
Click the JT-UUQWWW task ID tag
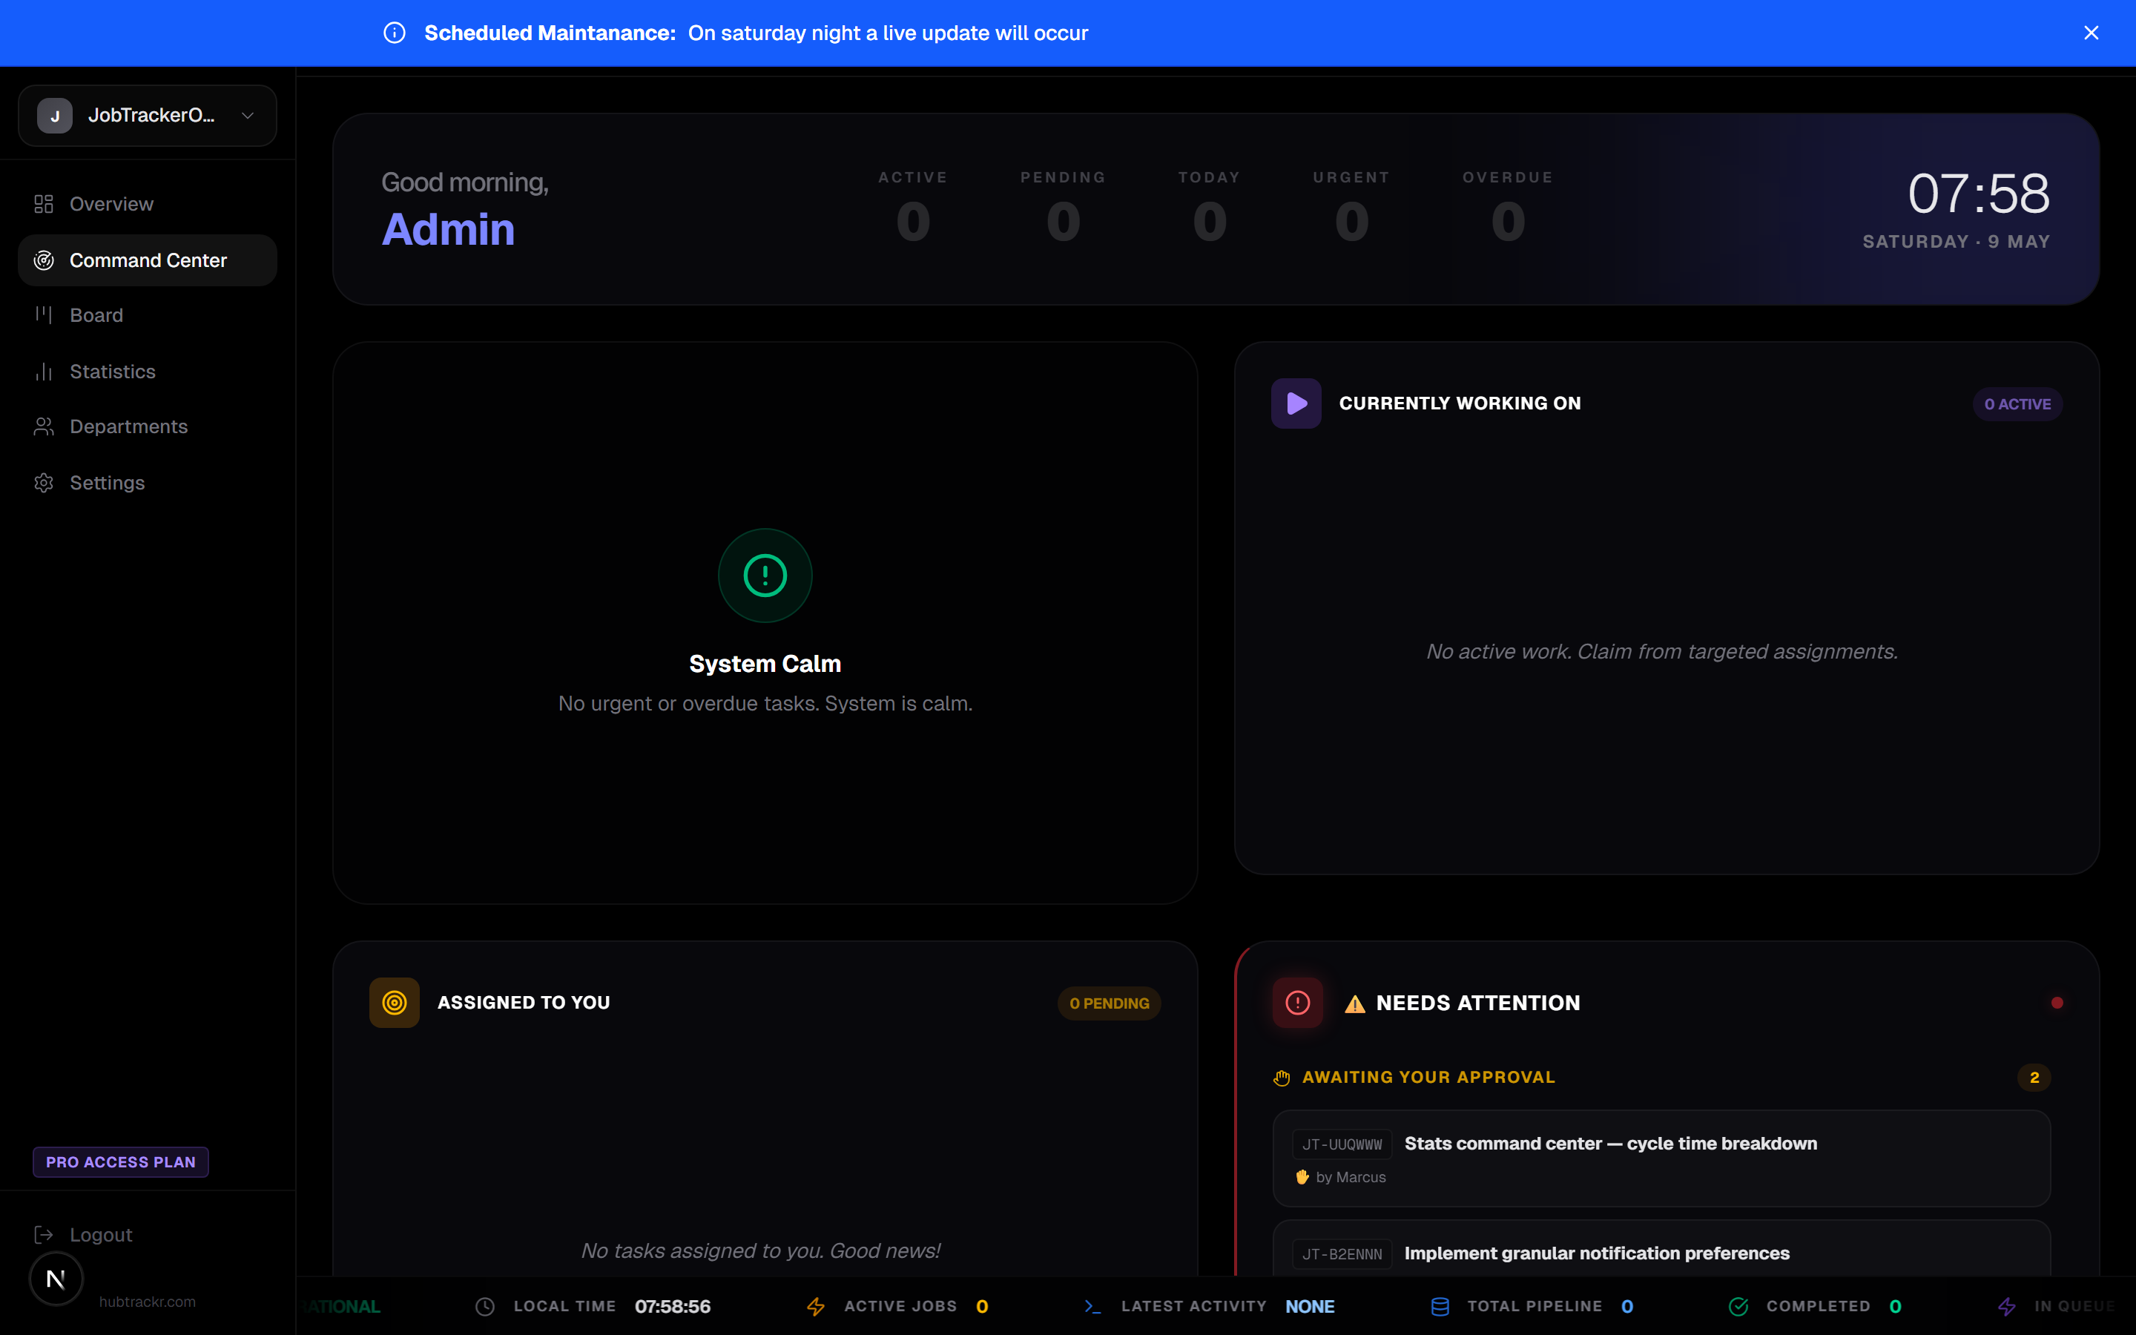point(1342,1144)
